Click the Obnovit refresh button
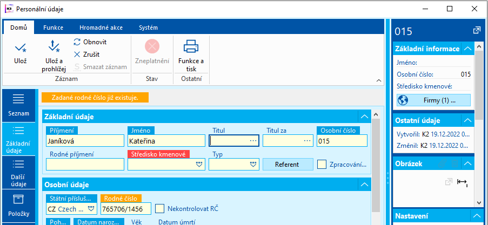The height and width of the screenshot is (225, 488). click(x=90, y=42)
